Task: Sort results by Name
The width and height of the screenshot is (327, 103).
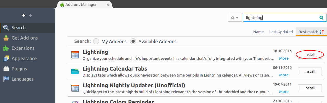Action: tap(258, 32)
